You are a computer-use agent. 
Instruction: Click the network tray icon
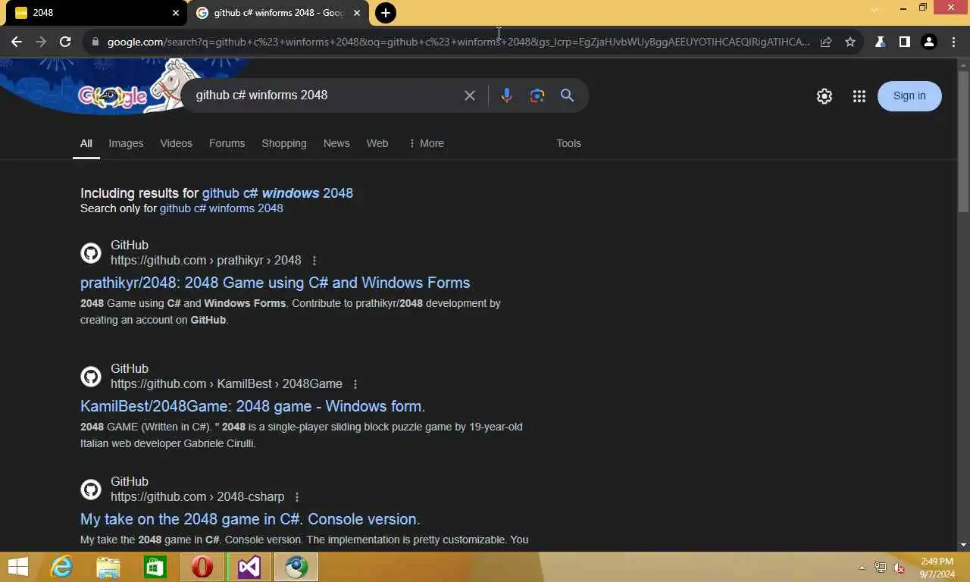(x=881, y=568)
